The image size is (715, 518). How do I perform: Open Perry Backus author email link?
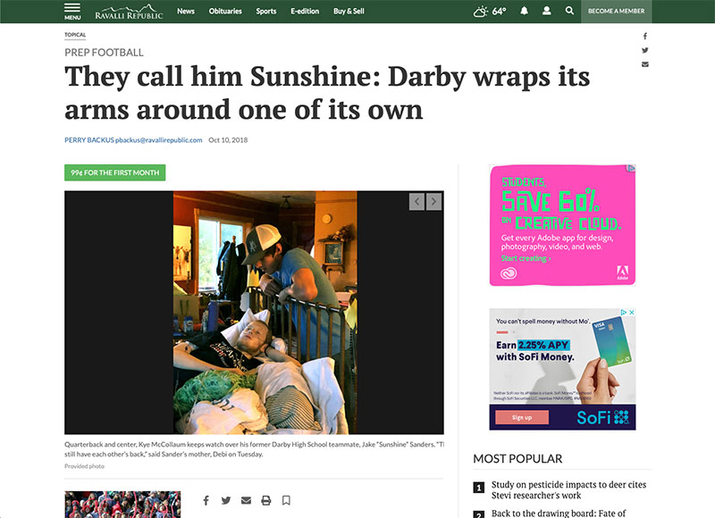tap(159, 140)
